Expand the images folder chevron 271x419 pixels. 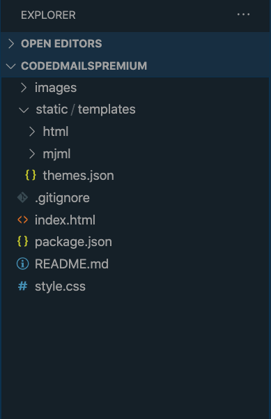[x=24, y=88]
